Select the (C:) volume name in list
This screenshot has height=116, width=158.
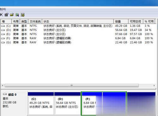point(8,26)
